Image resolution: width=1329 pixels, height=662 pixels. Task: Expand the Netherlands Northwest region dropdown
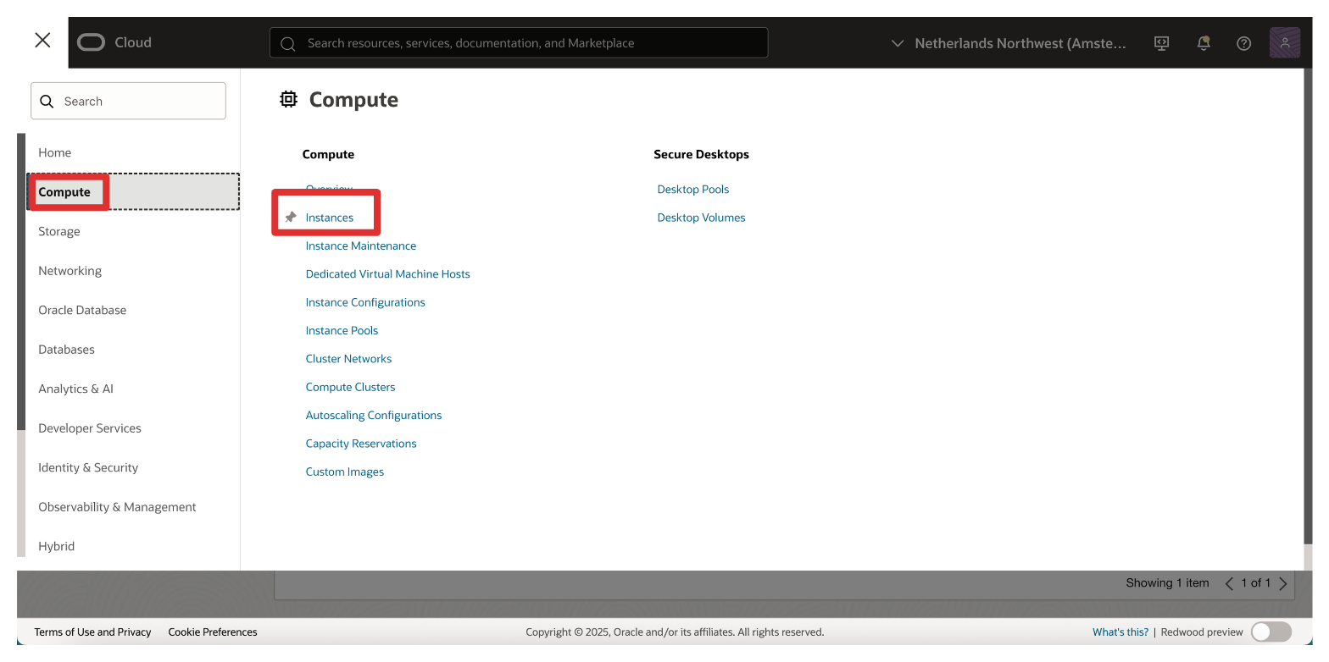click(1009, 43)
